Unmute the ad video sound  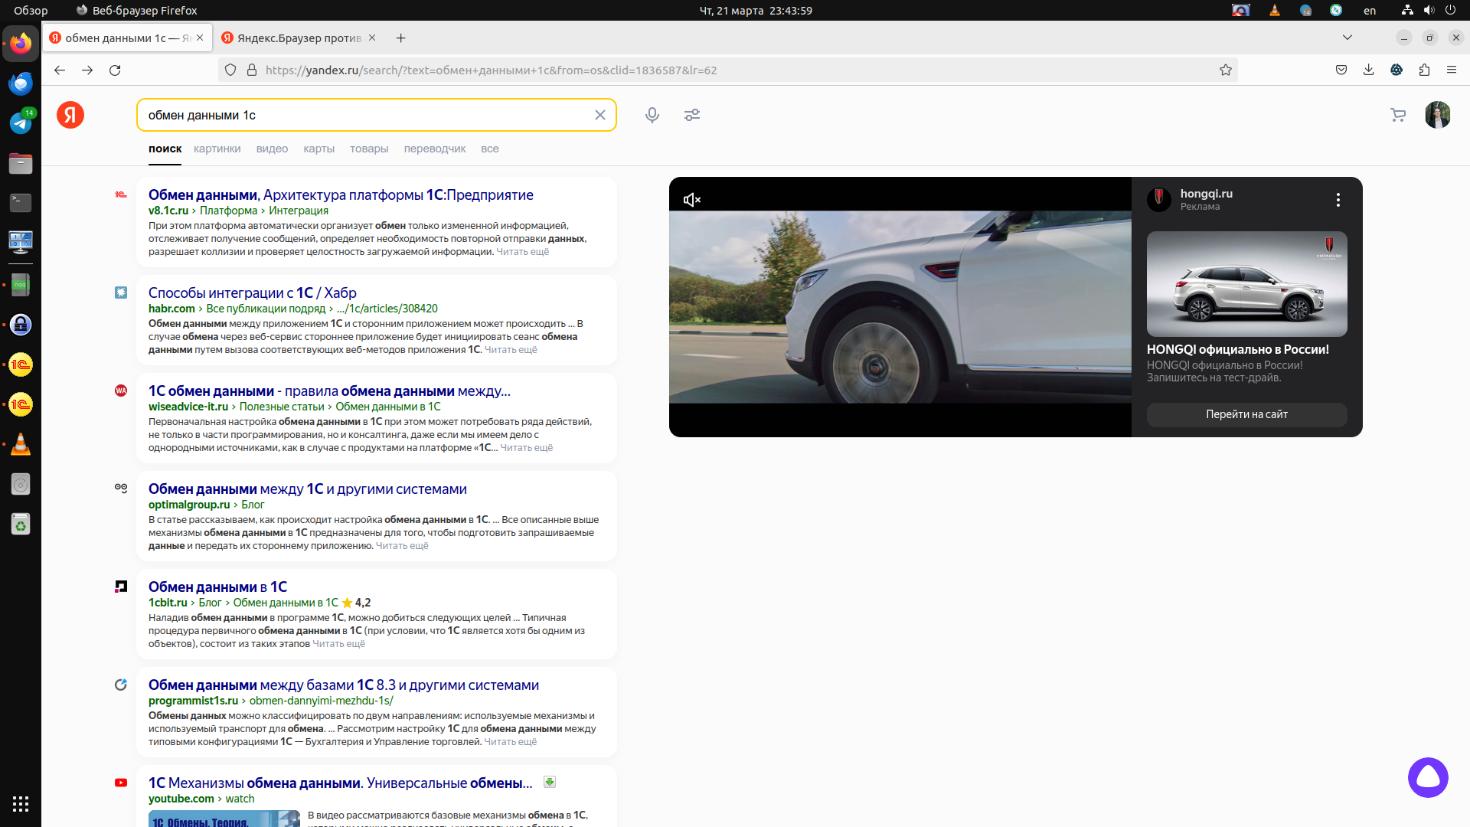[692, 200]
